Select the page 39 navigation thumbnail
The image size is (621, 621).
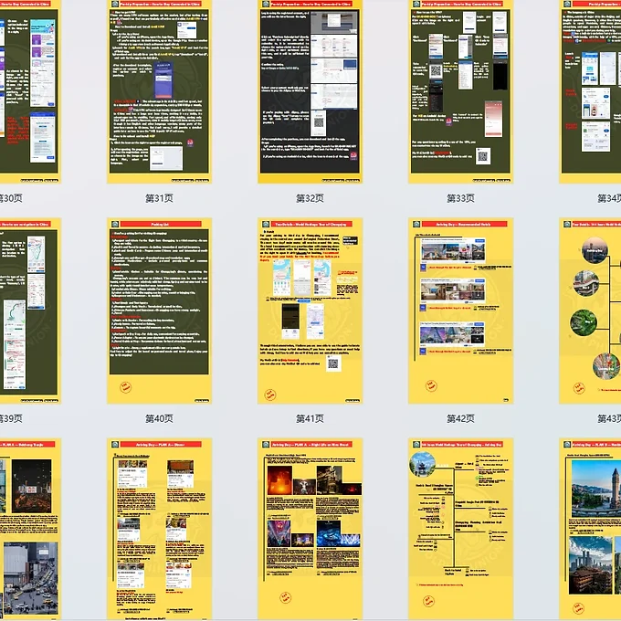pos(29,310)
